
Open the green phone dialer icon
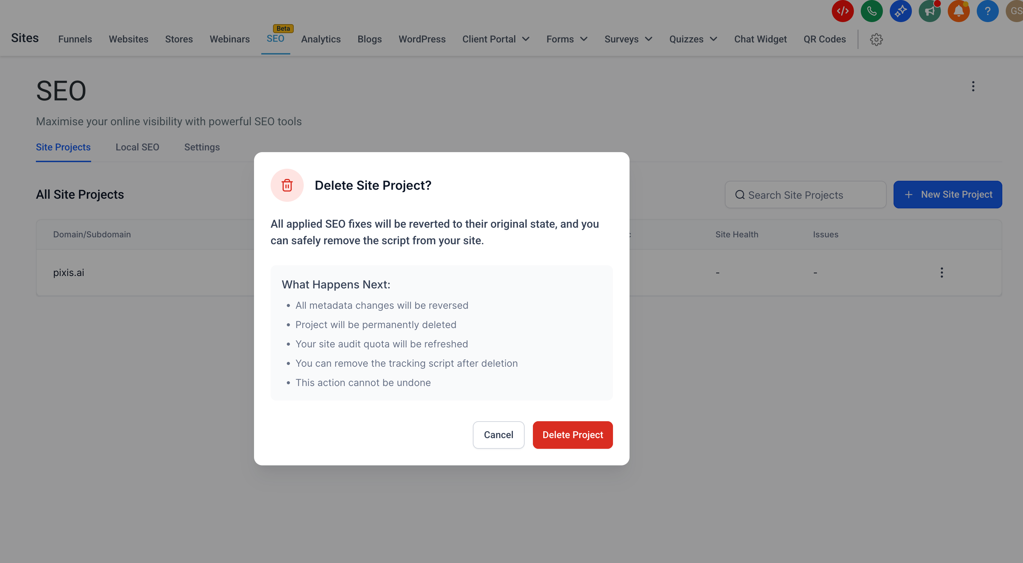coord(871,11)
